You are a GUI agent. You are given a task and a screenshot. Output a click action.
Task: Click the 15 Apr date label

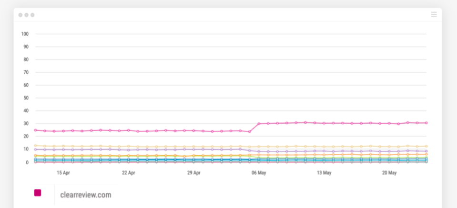[63, 173]
